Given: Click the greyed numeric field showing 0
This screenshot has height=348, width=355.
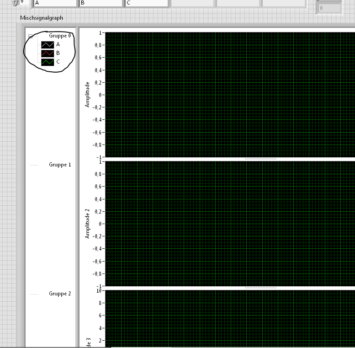Looking at the screenshot, I should click(329, 8).
